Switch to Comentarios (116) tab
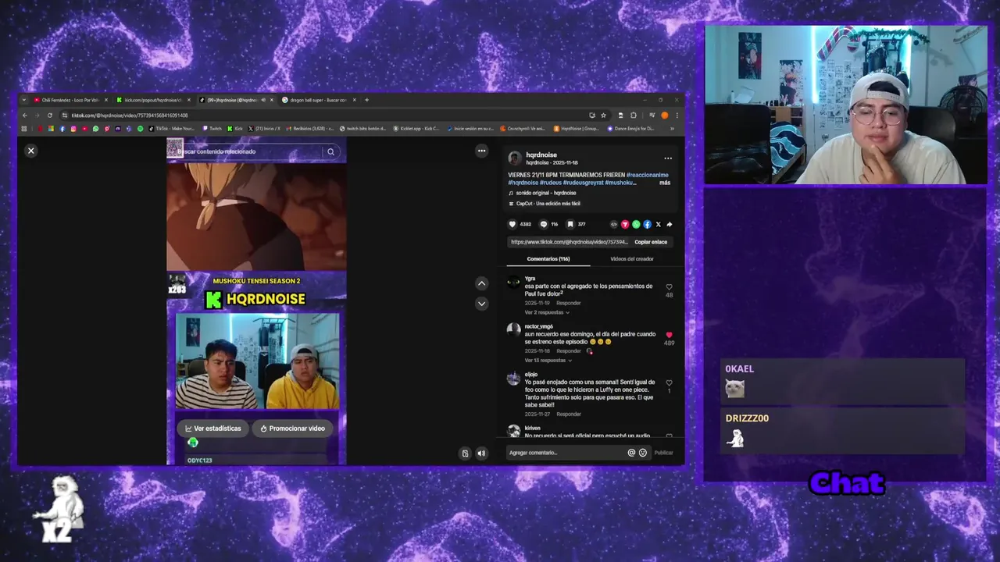Viewport: 1000px width, 562px height. click(x=548, y=258)
